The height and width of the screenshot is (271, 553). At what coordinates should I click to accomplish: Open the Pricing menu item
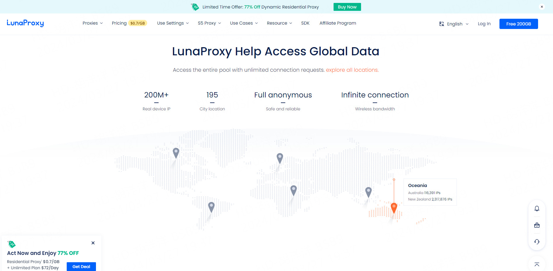click(119, 23)
